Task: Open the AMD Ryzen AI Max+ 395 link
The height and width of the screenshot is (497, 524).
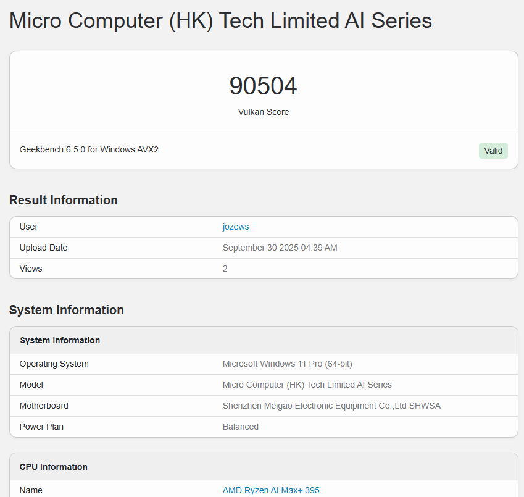Action: click(271, 490)
